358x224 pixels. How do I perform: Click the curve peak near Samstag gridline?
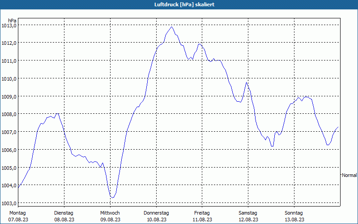[247, 82]
